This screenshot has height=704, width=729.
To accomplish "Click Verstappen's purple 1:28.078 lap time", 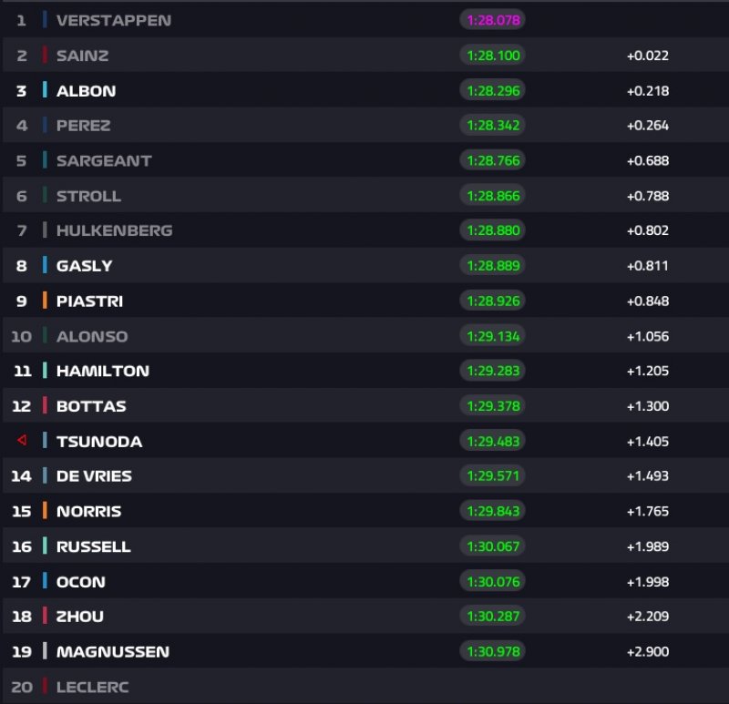I will pyautogui.click(x=492, y=20).
